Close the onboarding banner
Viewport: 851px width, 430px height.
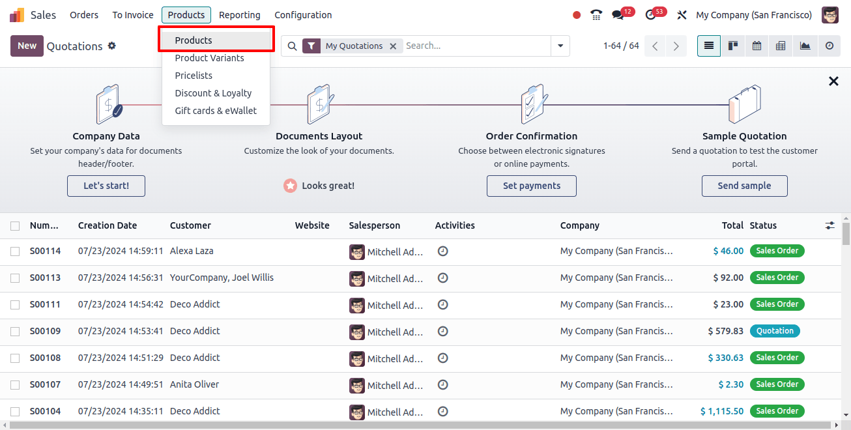(833, 81)
